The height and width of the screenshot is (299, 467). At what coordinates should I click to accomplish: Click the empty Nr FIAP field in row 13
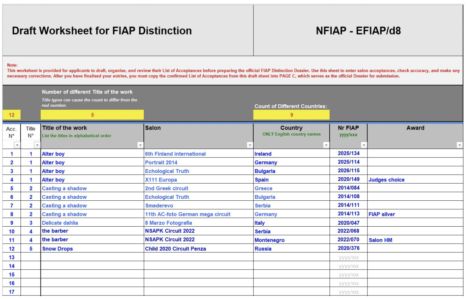click(x=349, y=257)
